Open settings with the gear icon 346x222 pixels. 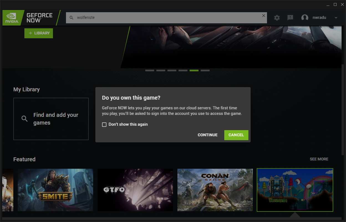click(277, 18)
